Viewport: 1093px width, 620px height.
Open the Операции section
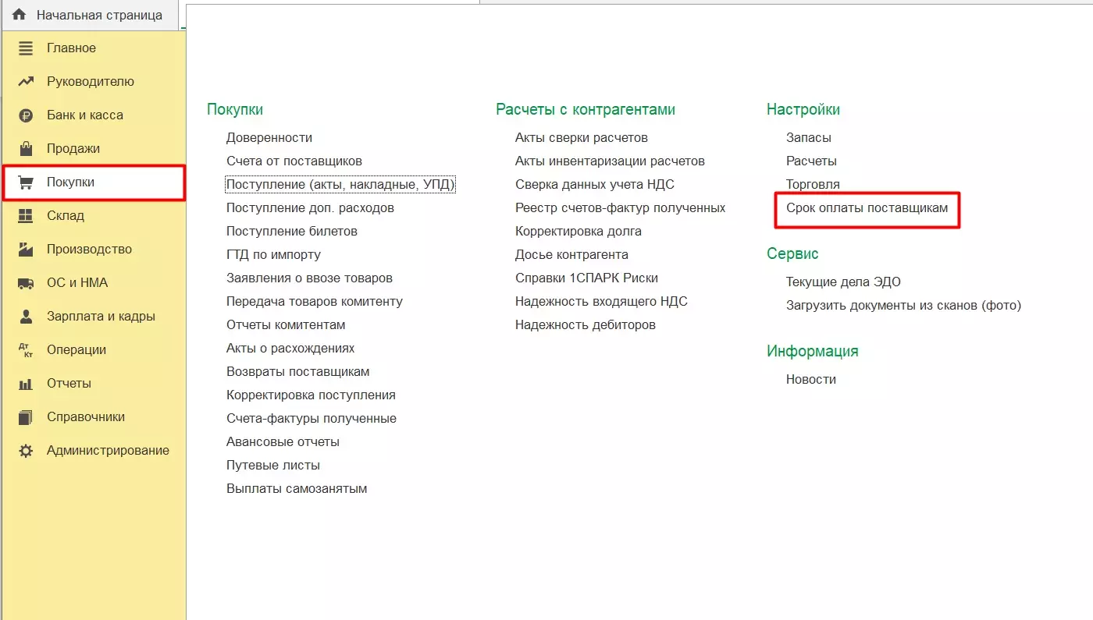point(76,350)
